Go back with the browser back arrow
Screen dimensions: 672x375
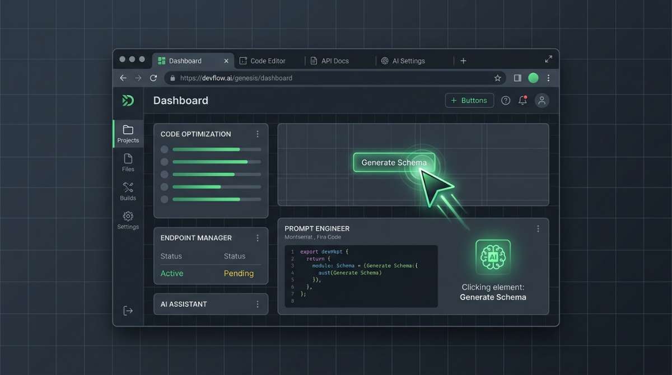click(x=123, y=78)
